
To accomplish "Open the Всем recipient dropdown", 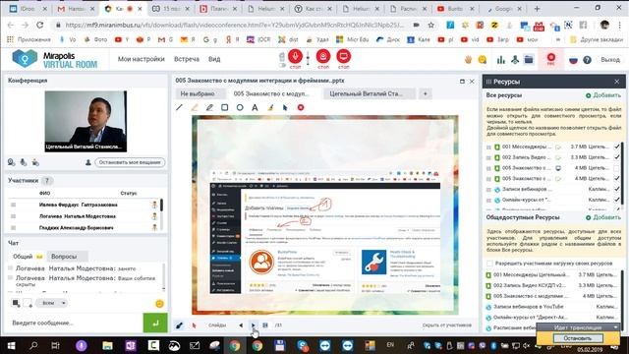I will point(51,303).
